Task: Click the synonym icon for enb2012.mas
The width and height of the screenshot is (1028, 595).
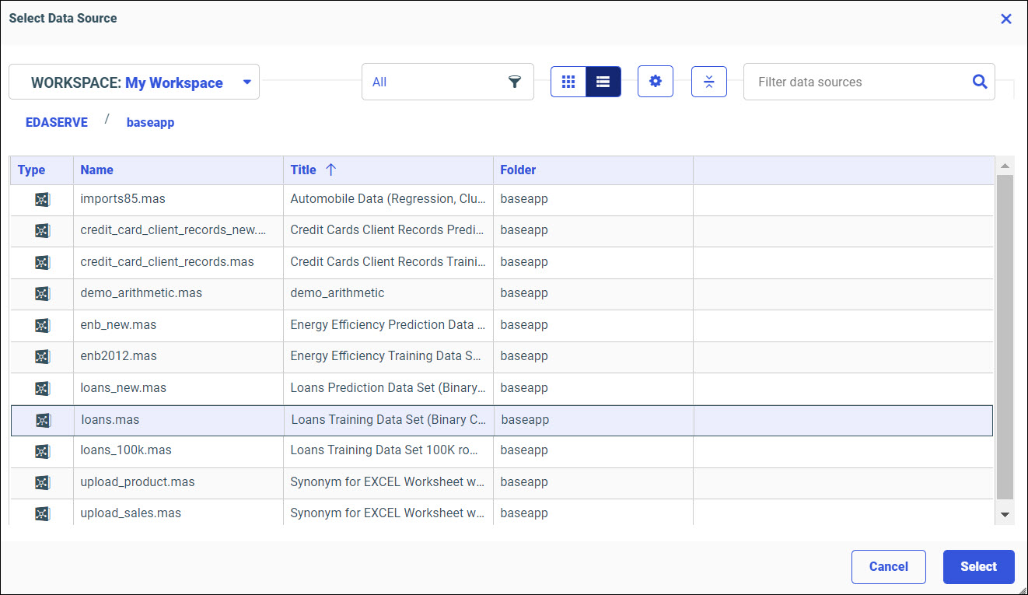Action: (x=41, y=356)
